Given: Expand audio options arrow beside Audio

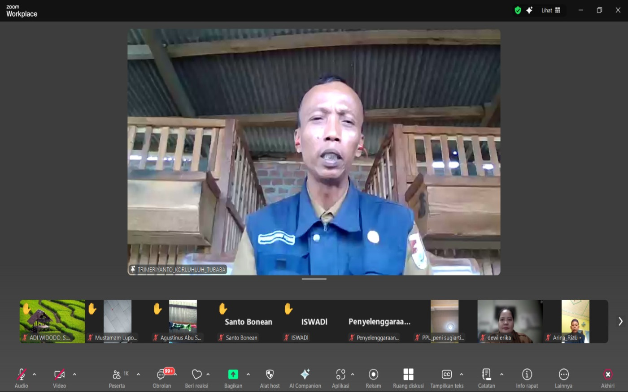Looking at the screenshot, I should point(35,374).
